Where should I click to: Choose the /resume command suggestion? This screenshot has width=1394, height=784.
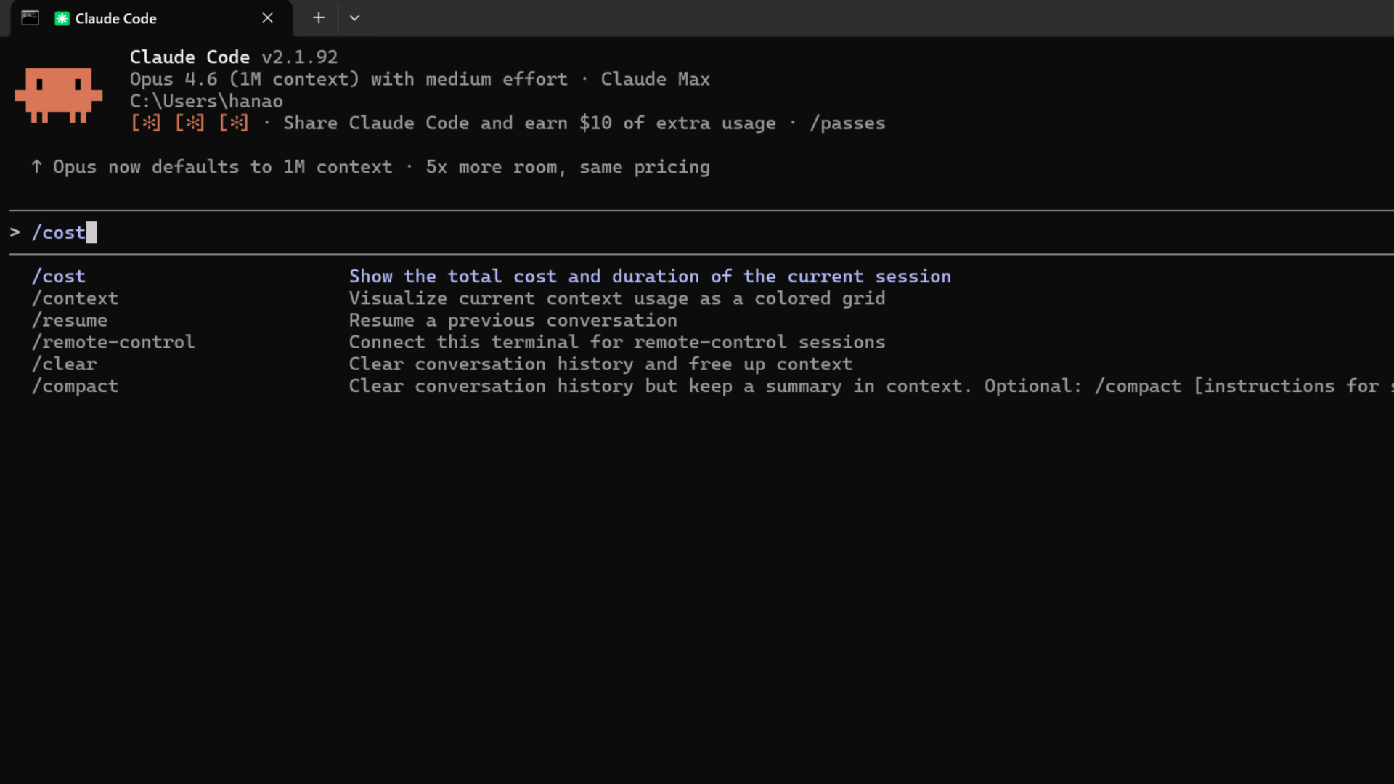[x=70, y=320]
